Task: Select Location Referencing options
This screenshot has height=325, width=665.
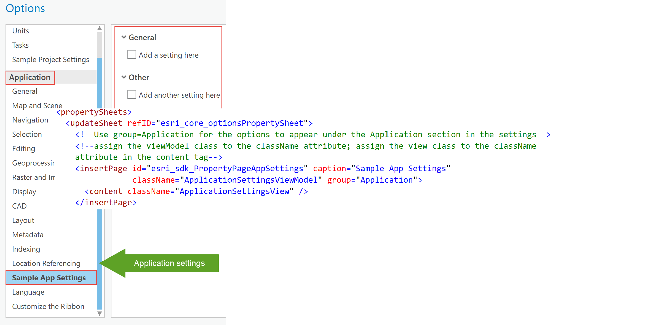Action: coord(46,263)
